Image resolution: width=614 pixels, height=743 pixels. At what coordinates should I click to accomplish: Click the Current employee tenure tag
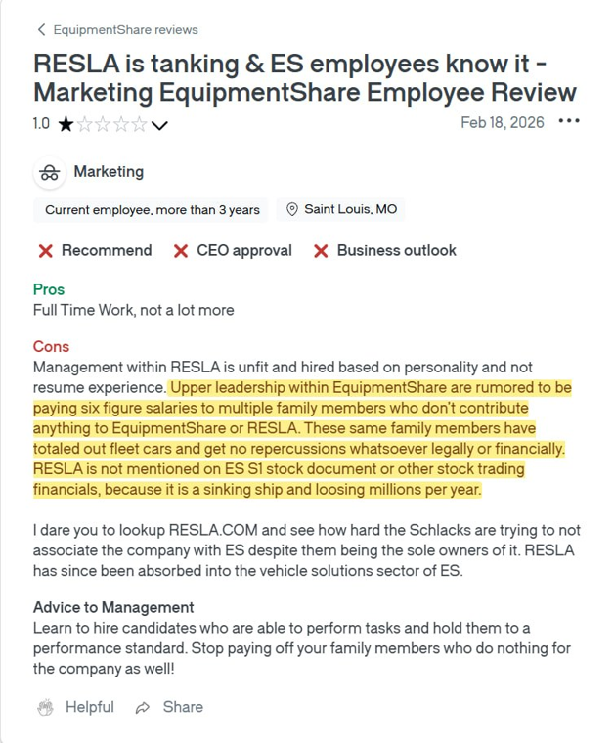tap(151, 210)
